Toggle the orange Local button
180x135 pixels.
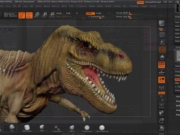[162, 80]
